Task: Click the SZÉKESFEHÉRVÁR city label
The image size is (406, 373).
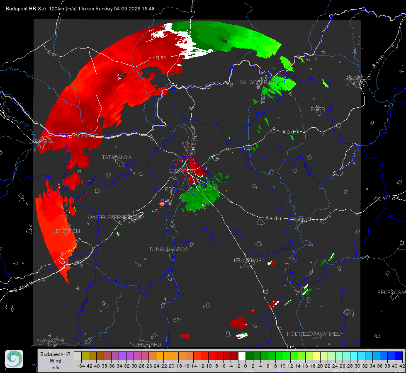Action: coord(118,218)
